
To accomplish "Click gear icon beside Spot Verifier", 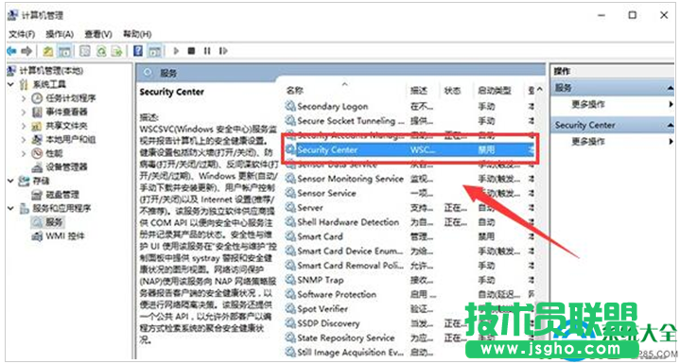I will [x=290, y=309].
